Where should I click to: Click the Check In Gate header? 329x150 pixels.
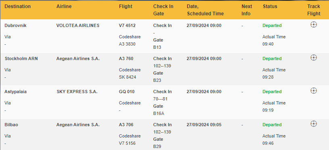163,10
